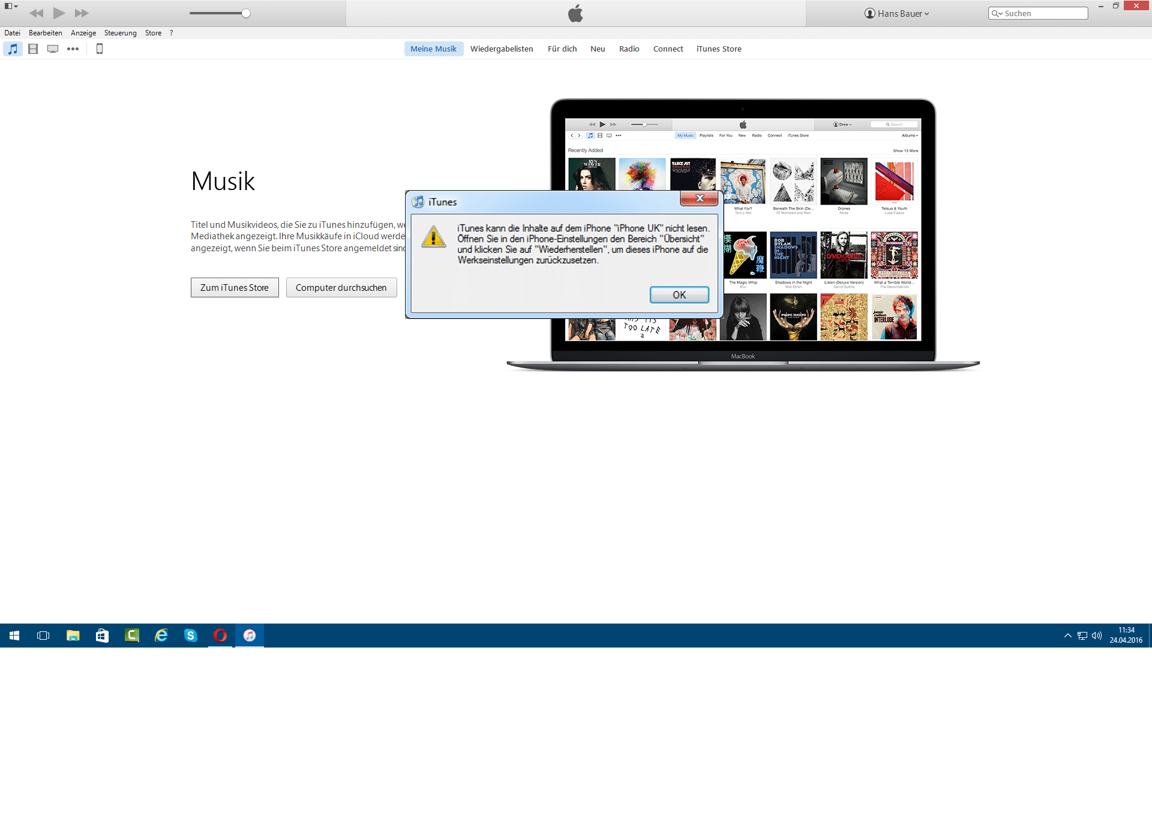Switch to the Wiedergabelisten tab
1152x828 pixels.
(502, 49)
